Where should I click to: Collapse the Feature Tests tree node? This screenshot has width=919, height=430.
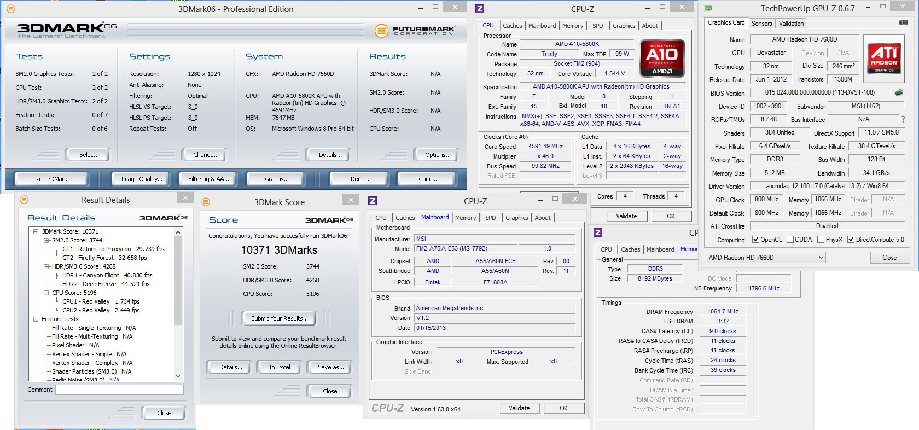tap(37, 319)
